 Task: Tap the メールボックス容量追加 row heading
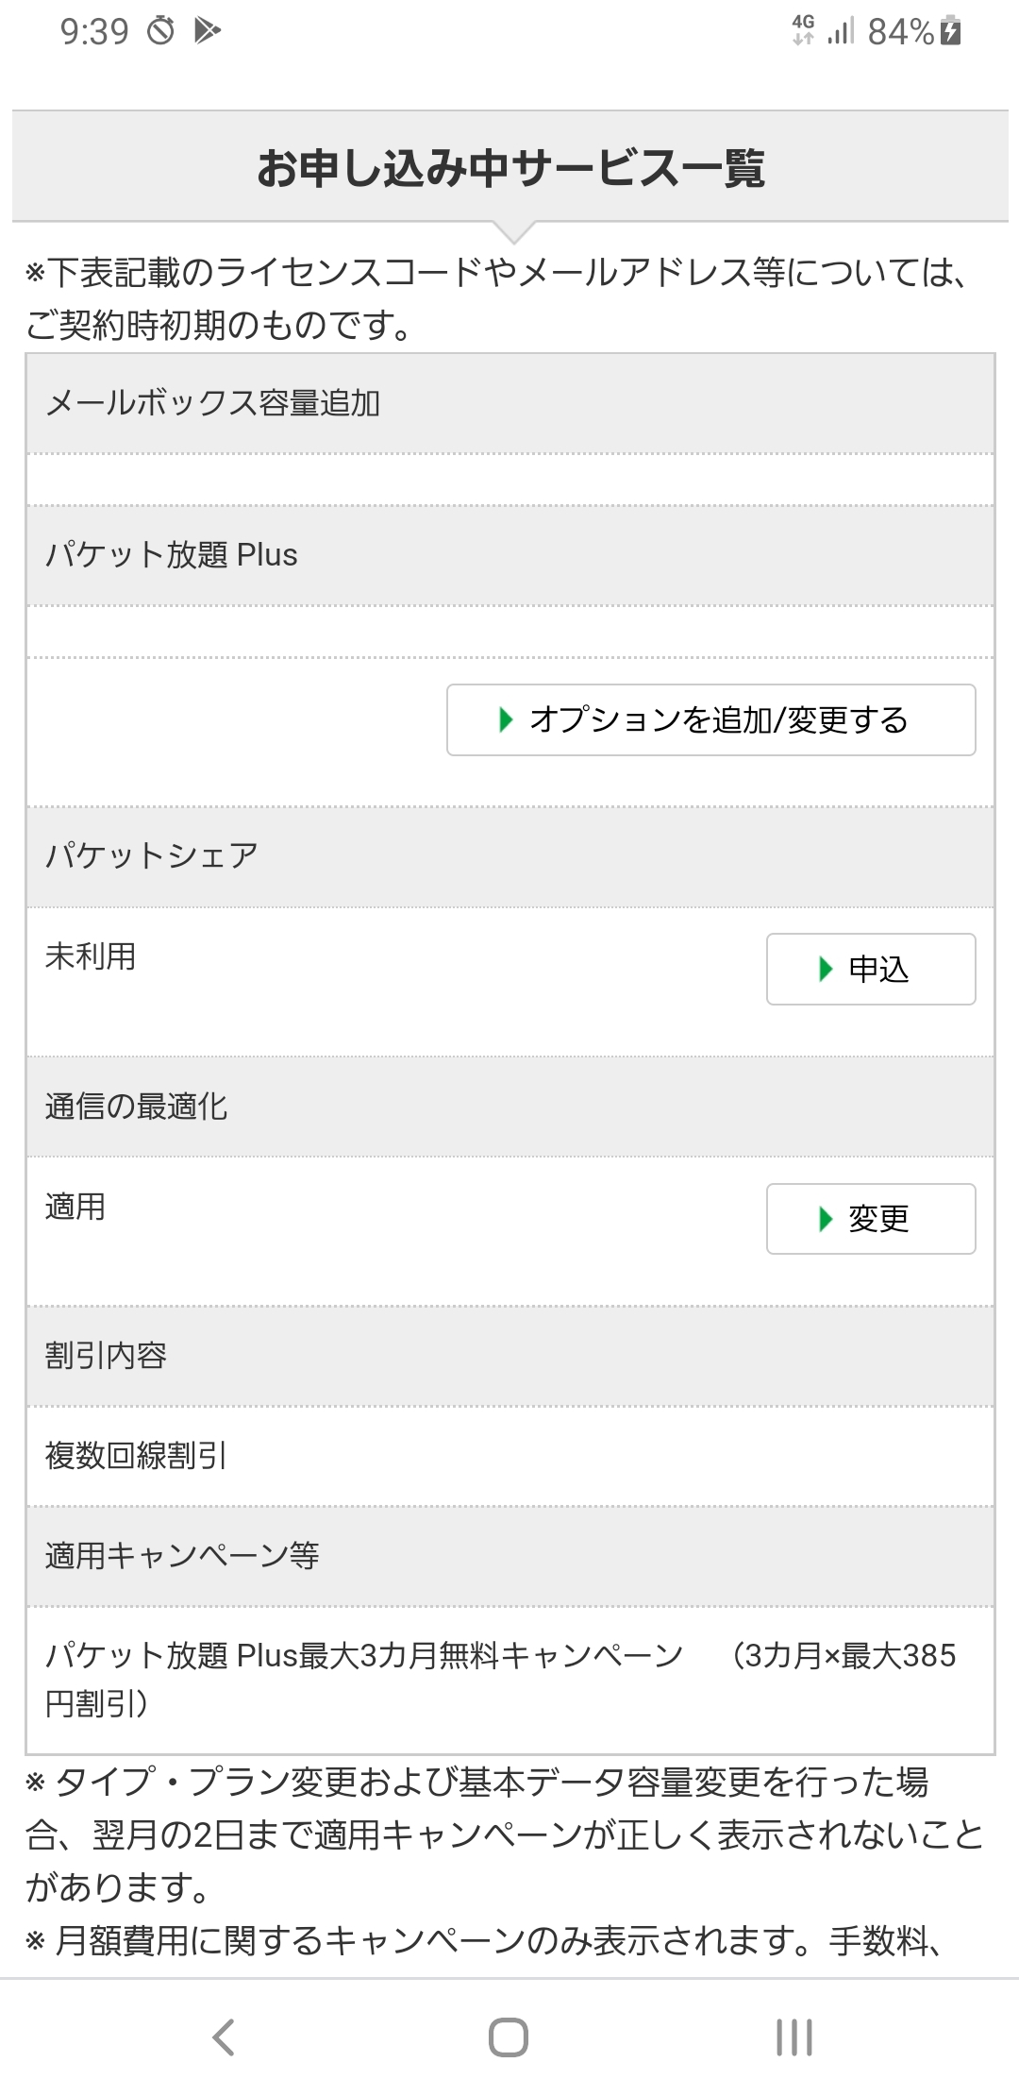(213, 403)
